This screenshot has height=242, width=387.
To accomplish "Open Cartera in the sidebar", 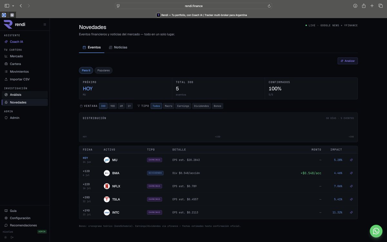I will 25,64.
